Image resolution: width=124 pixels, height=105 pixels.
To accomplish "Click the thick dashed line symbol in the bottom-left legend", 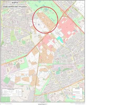I will (x=4, y=94).
